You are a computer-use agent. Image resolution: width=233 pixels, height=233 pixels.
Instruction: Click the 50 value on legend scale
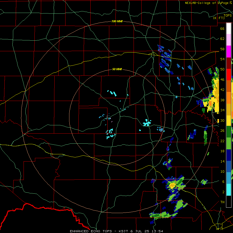(222, 69)
